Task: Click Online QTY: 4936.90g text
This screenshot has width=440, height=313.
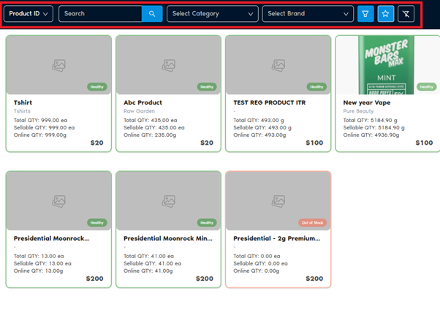Action: 371,135
